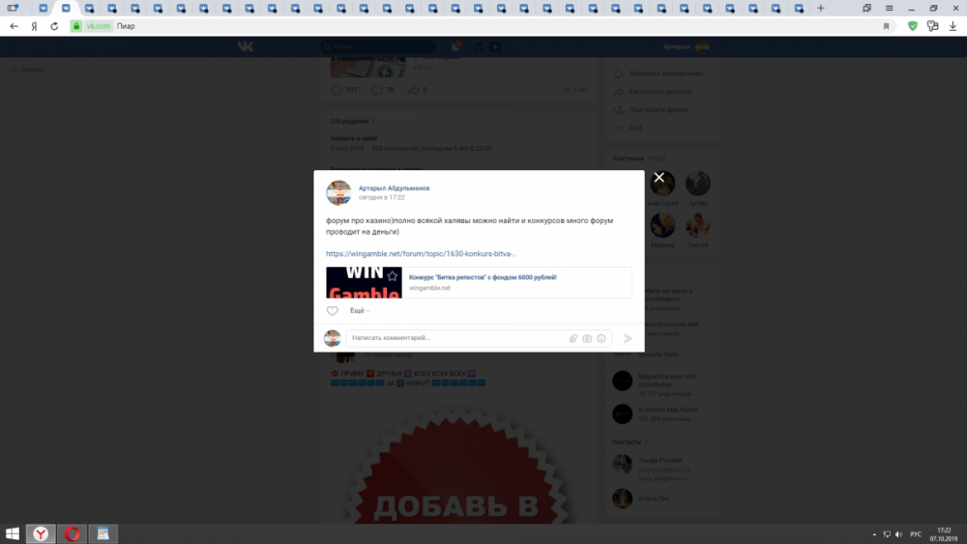967x544 pixels.
Task: Switch to Yandex Browser in taskbar
Action: click(41, 533)
